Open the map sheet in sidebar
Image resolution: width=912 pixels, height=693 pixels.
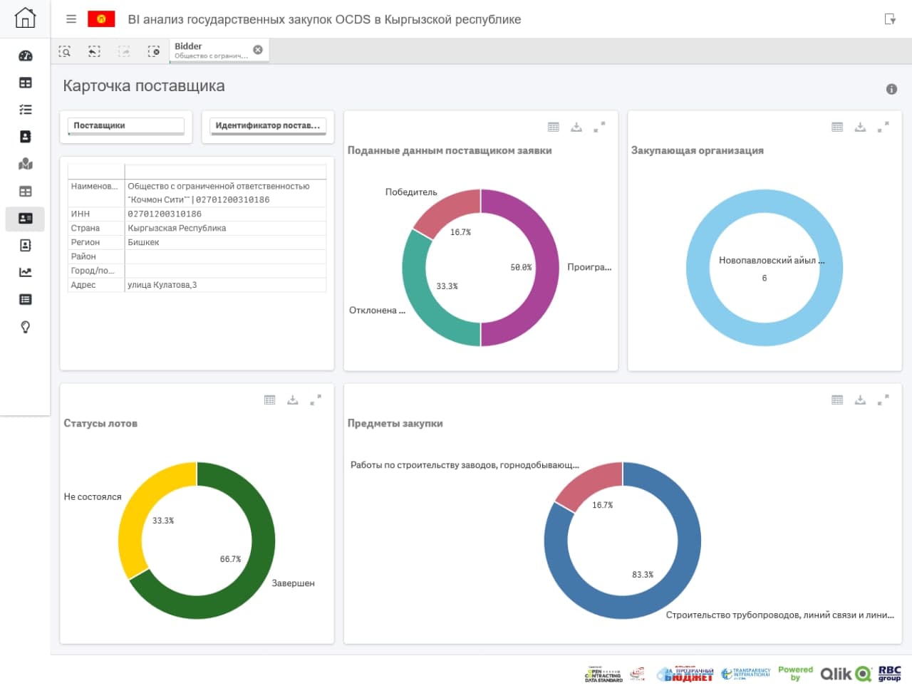(26, 164)
